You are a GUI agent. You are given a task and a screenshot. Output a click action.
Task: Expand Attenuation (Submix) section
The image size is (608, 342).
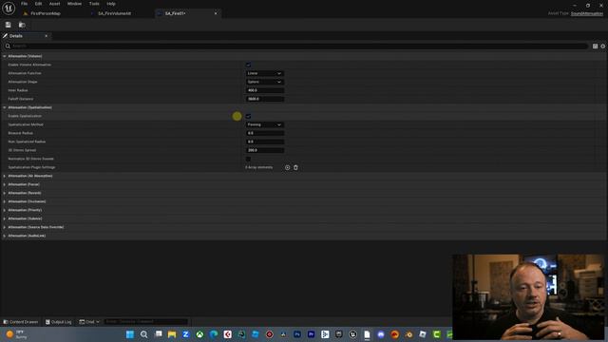[x=5, y=218]
